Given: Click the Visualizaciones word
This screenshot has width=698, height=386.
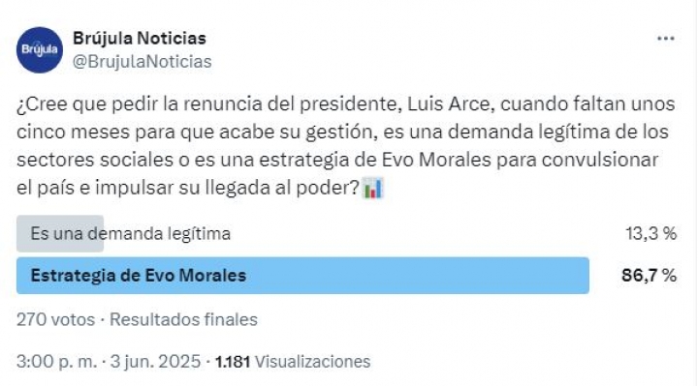Looking at the screenshot, I should 312,362.
